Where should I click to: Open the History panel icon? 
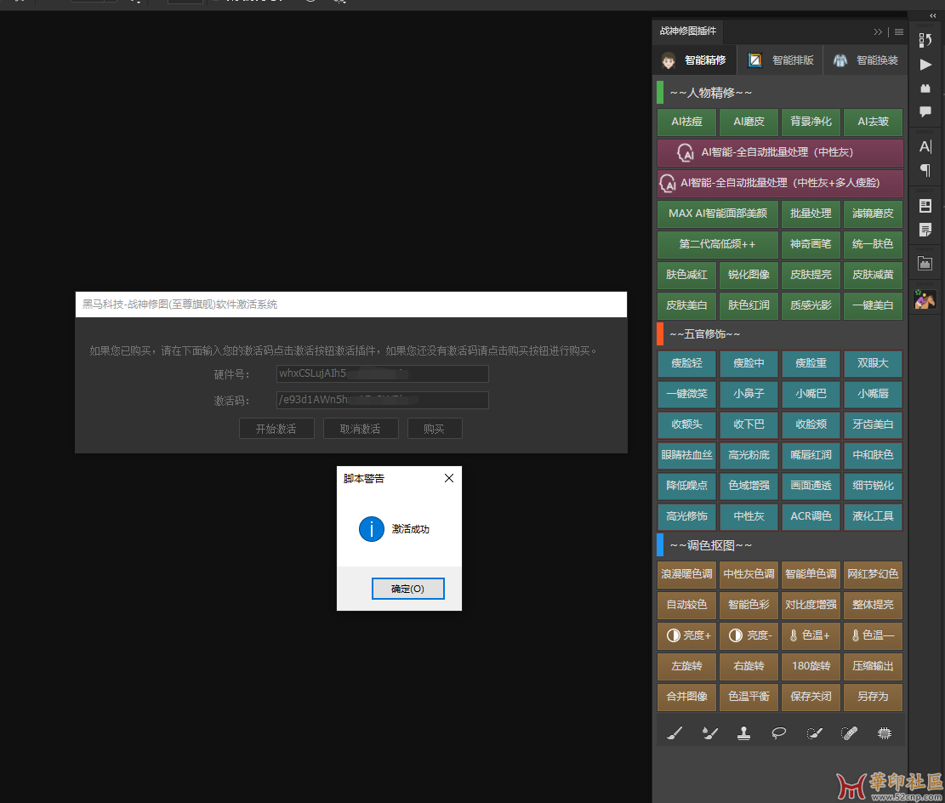(925, 40)
